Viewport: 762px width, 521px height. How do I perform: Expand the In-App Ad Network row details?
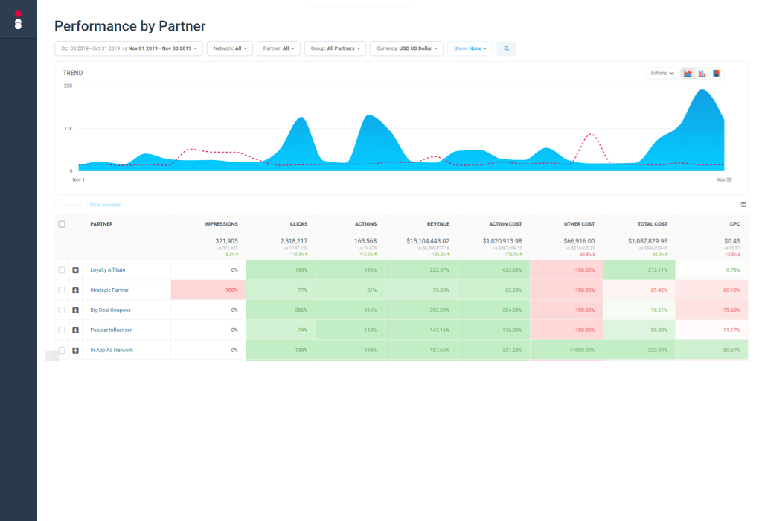tap(74, 350)
